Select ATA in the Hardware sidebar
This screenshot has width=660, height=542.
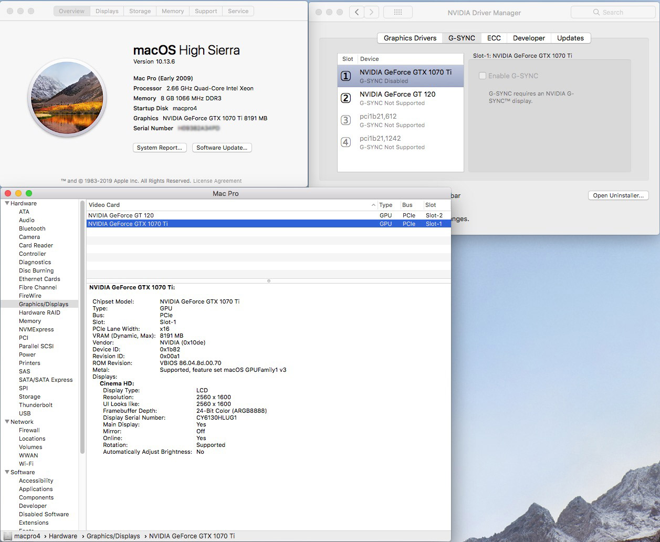pyautogui.click(x=24, y=212)
